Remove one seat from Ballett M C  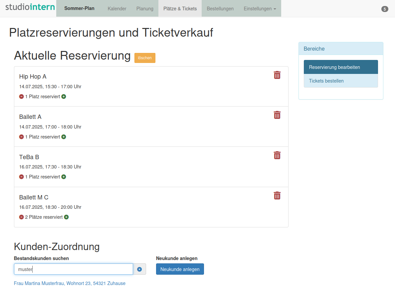click(22, 217)
